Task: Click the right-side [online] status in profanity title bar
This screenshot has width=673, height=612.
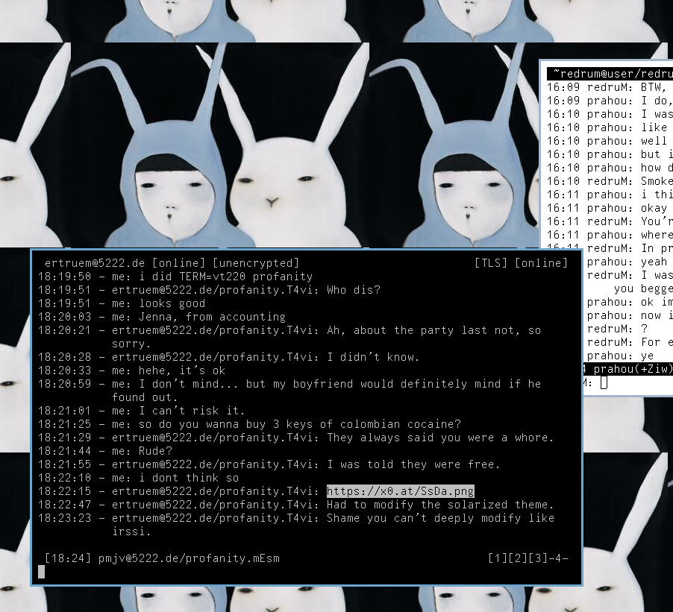Action: click(x=541, y=263)
